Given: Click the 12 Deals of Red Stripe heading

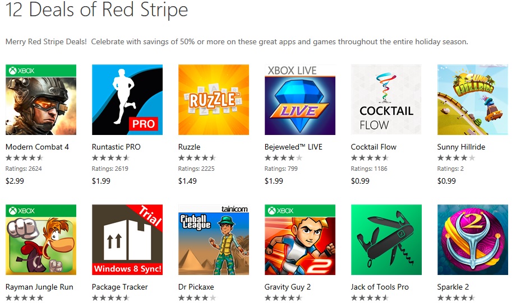Looking at the screenshot, I should tap(96, 10).
